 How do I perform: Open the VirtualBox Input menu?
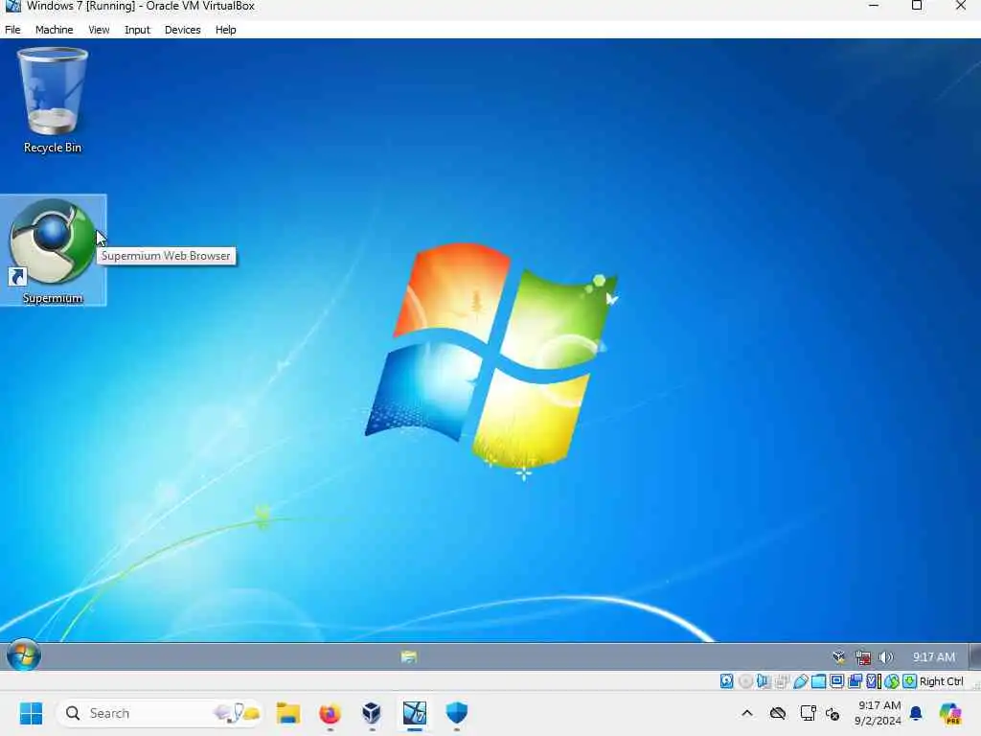coord(137,30)
